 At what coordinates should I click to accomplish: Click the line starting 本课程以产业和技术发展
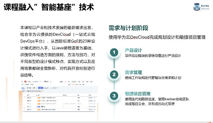(x=57, y=28)
